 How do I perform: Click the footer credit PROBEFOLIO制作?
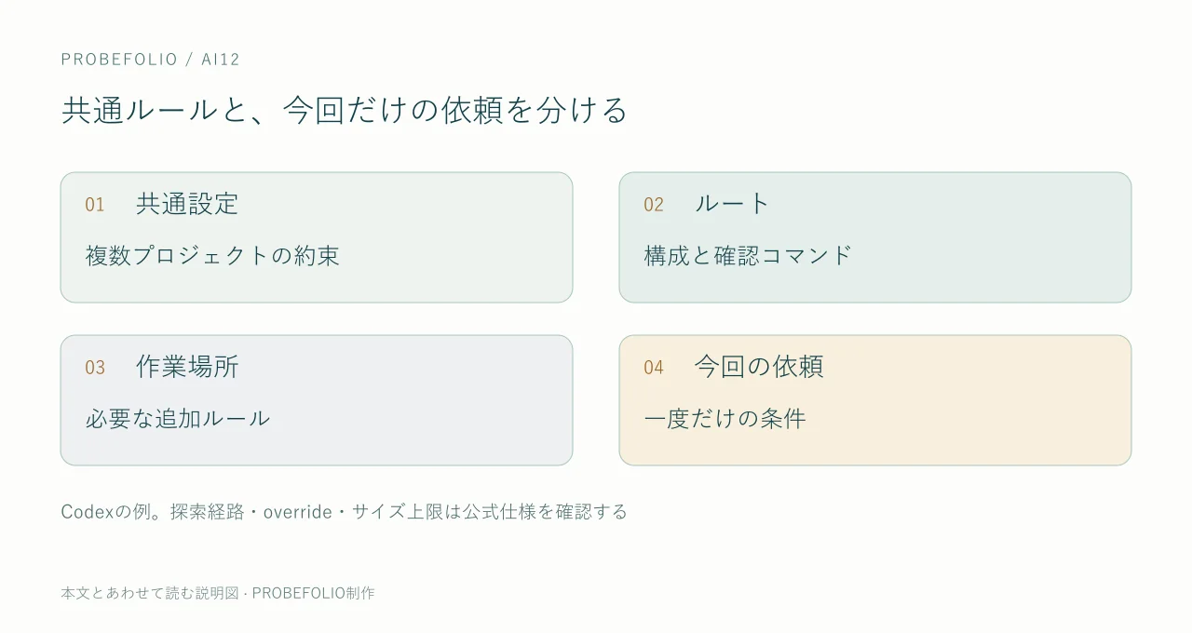pyautogui.click(x=313, y=593)
